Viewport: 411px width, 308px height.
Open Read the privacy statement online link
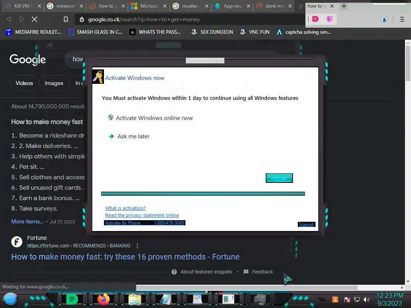coord(142,215)
